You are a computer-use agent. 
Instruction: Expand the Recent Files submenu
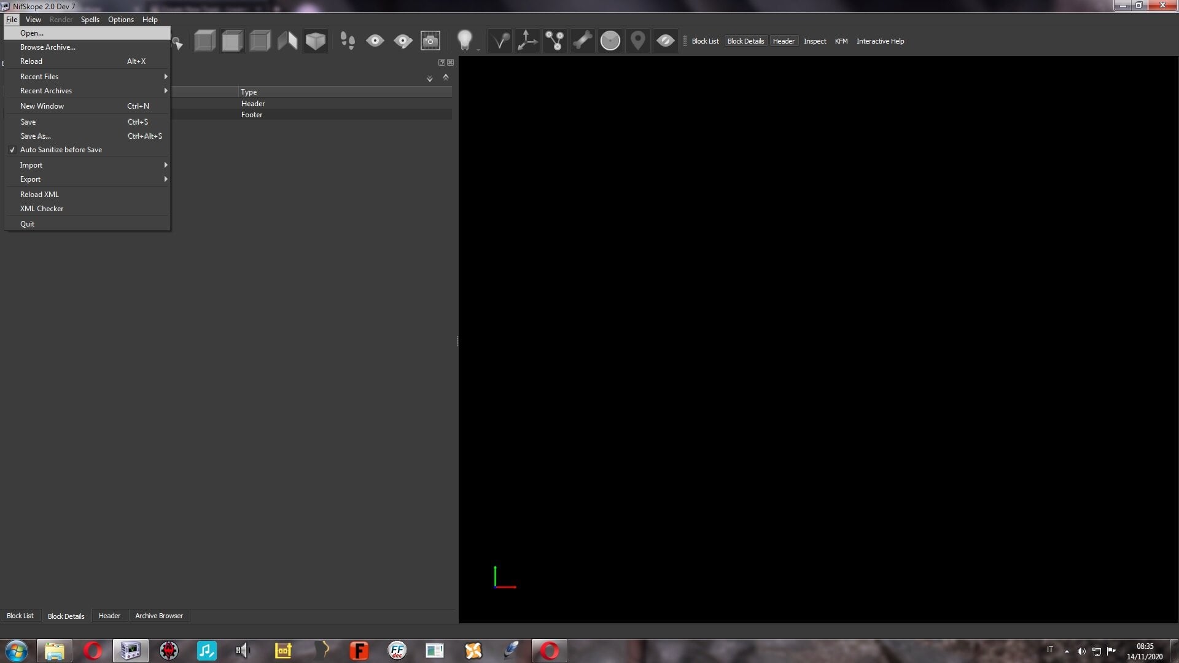[x=87, y=77]
